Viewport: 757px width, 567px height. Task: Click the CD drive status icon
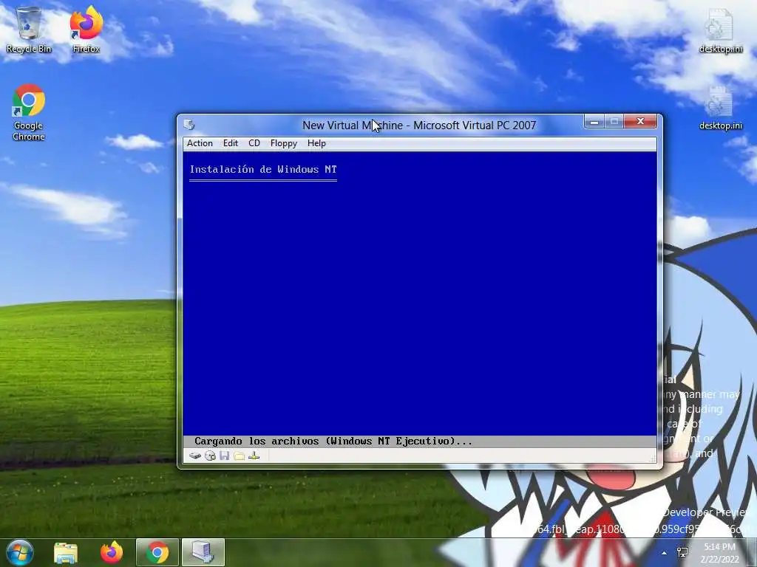click(210, 456)
